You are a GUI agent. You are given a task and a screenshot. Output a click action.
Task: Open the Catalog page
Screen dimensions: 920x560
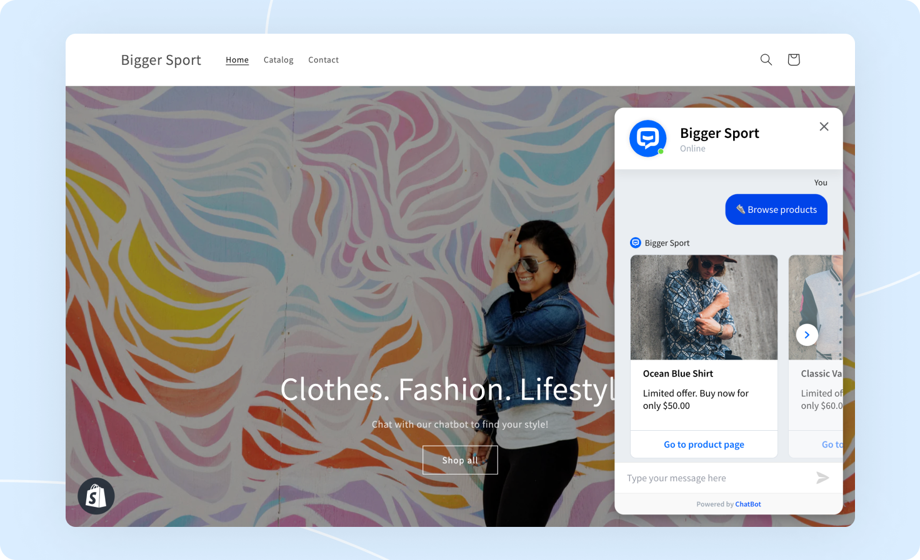point(278,59)
